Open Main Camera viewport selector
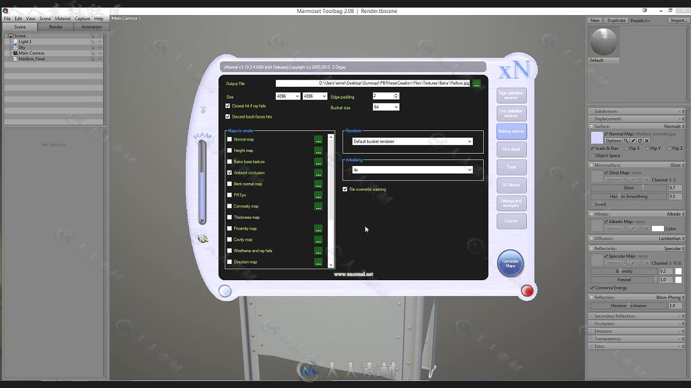This screenshot has width=691, height=388. [x=126, y=18]
